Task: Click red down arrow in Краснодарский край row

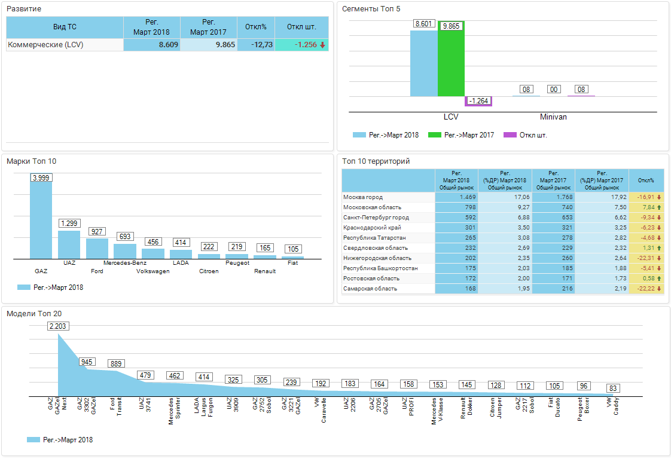Action: (x=659, y=228)
